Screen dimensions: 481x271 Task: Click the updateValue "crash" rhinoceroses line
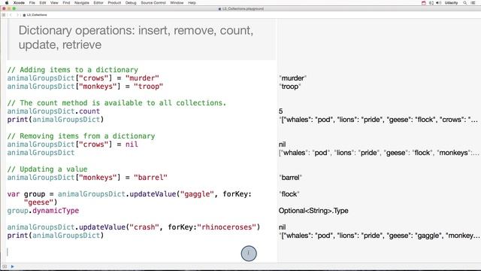134,227
